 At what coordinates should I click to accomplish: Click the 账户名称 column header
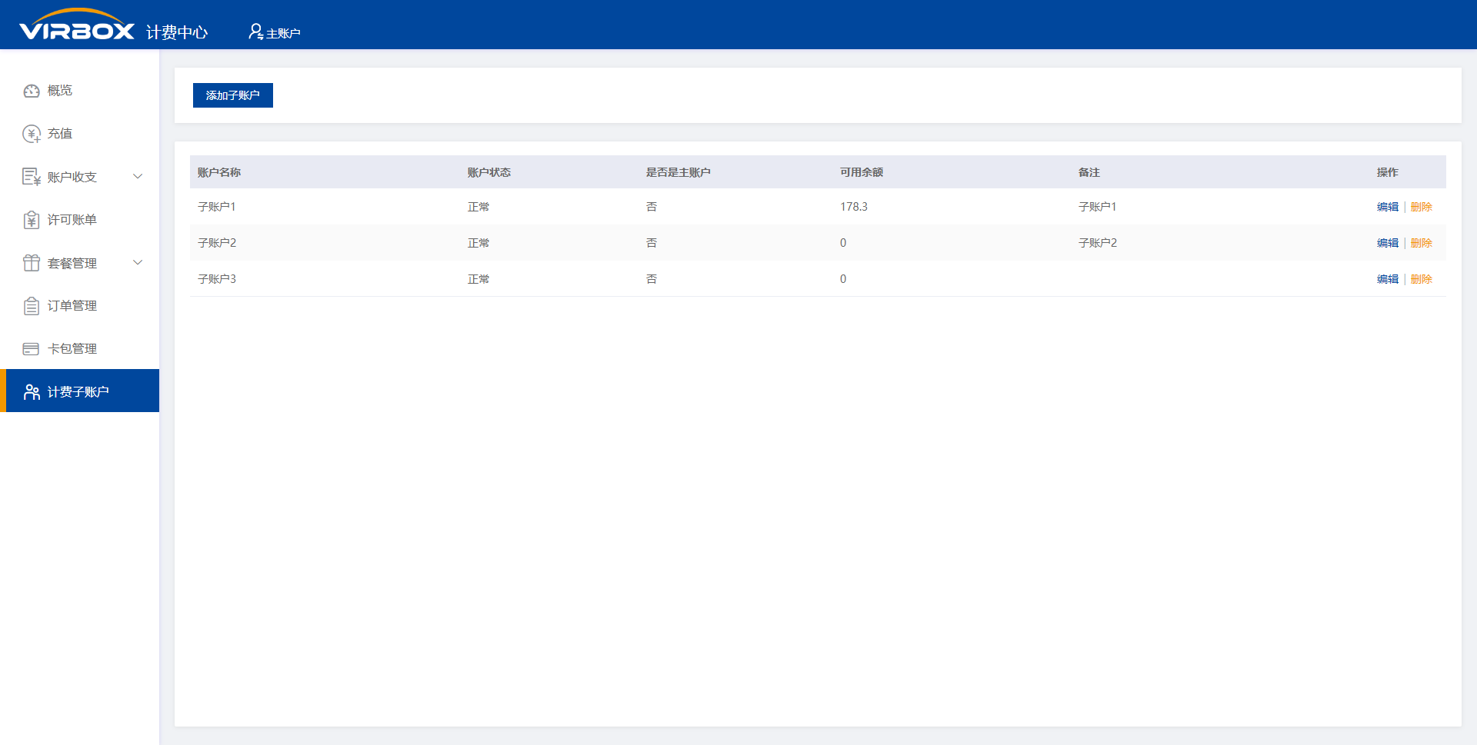(219, 172)
